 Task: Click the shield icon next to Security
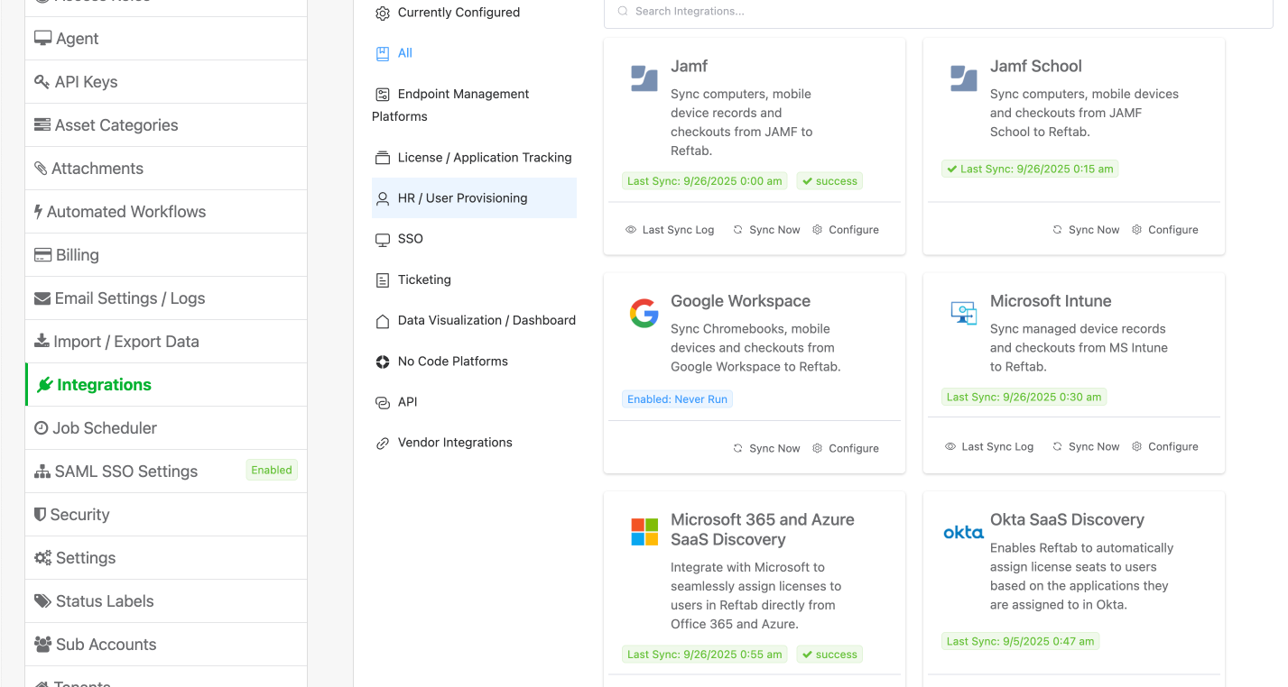pyautogui.click(x=42, y=514)
